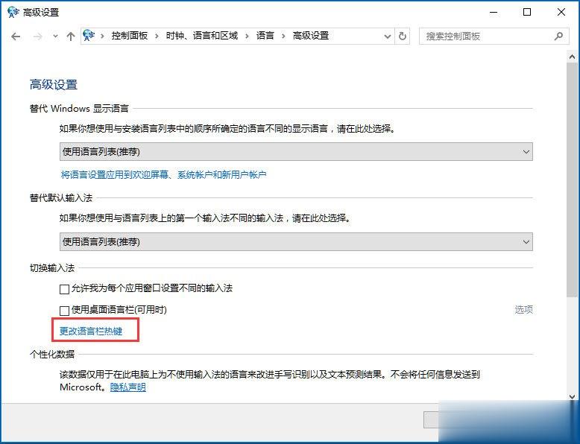
Task: Open the 隐私声明 link
Action: tap(128, 387)
